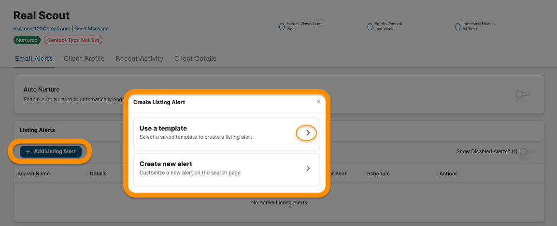This screenshot has width=557, height=226.
Task: Click the Interested Homes All Time stat
Action: tap(475, 26)
